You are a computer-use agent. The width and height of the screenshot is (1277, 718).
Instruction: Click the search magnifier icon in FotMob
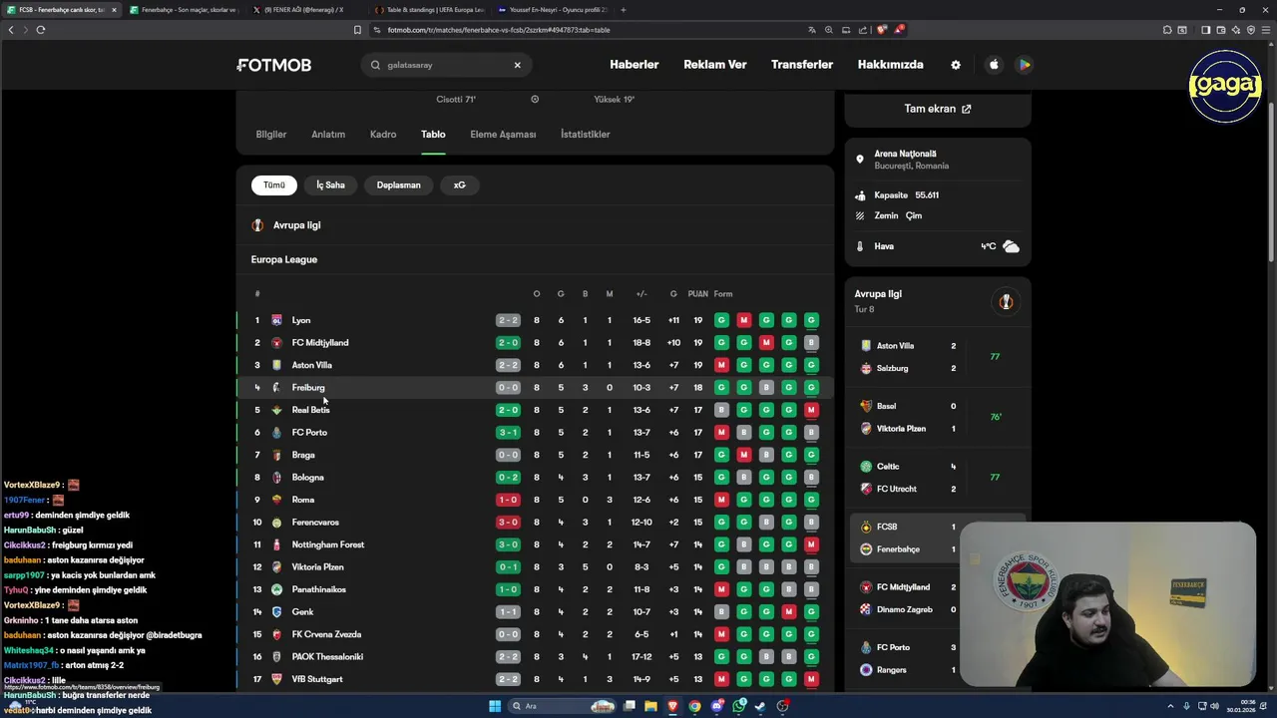coord(376,65)
